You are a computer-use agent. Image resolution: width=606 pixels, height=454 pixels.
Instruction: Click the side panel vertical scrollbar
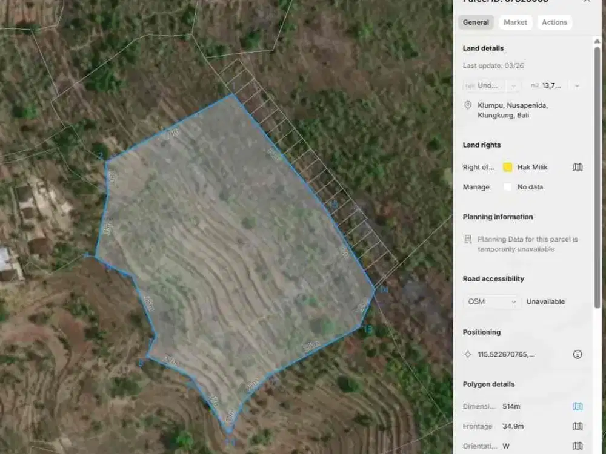597,177
